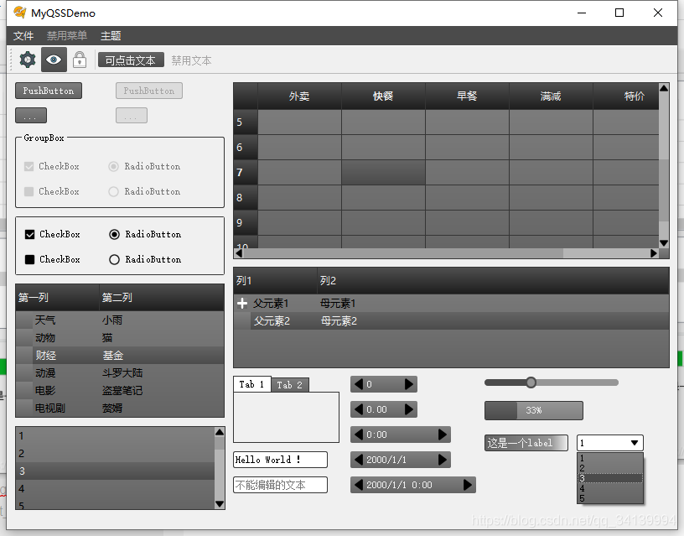Select the 天气 row in list

pos(120,320)
